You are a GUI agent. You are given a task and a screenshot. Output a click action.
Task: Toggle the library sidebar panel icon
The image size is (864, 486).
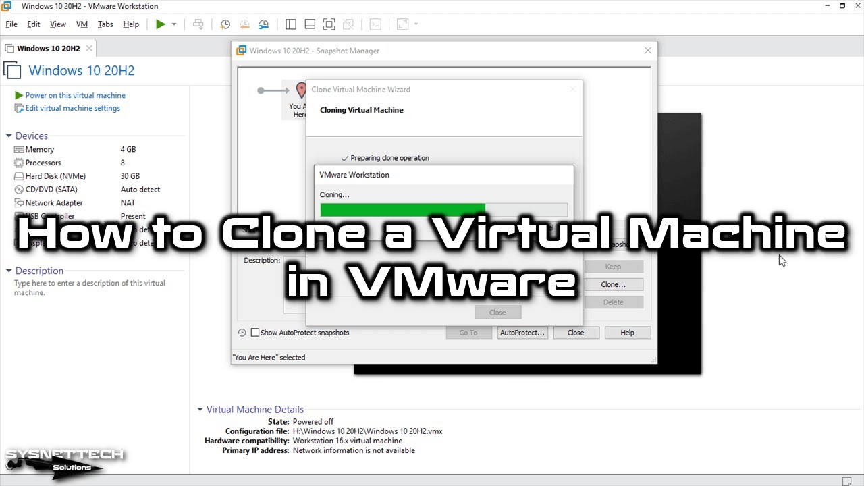pyautogui.click(x=291, y=24)
